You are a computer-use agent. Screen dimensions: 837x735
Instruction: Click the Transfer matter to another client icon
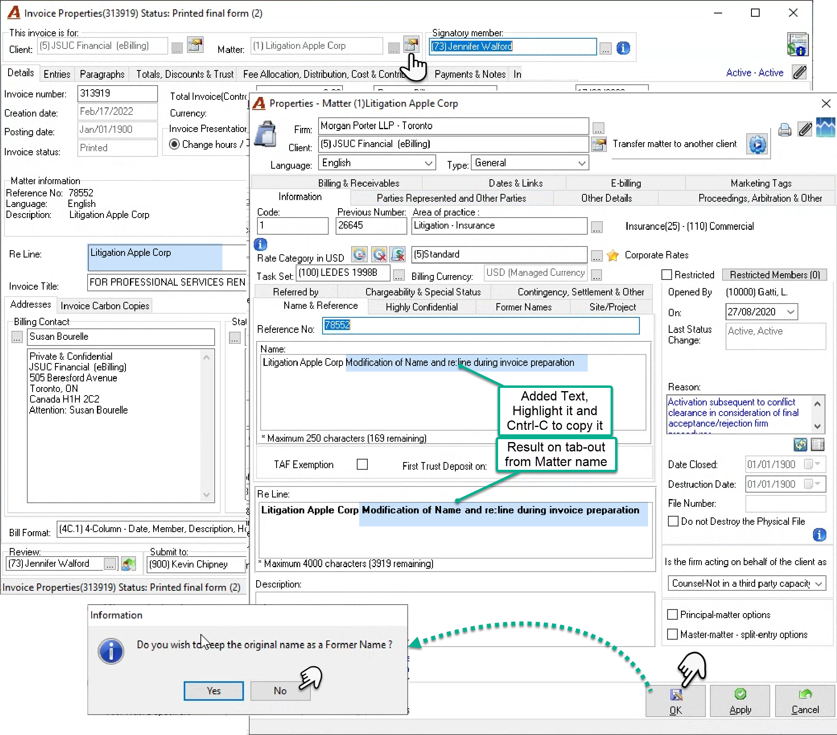[x=758, y=144]
